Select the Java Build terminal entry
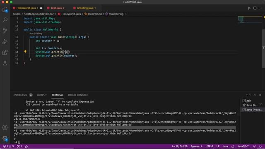The image size is (265, 149). (x=252, y=105)
